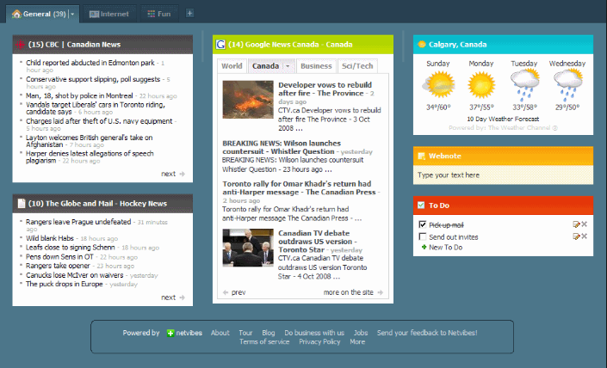The image size is (607, 368).
Task: Open 10 Day Weather Forecast link
Action: (503, 119)
